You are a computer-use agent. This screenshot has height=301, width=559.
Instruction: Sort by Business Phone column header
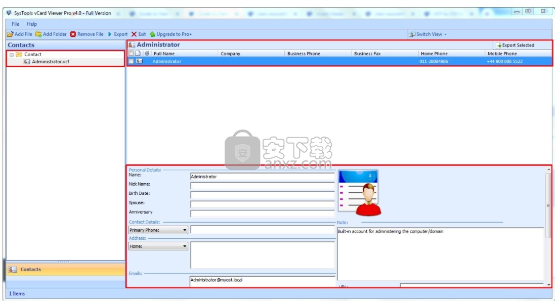point(304,54)
